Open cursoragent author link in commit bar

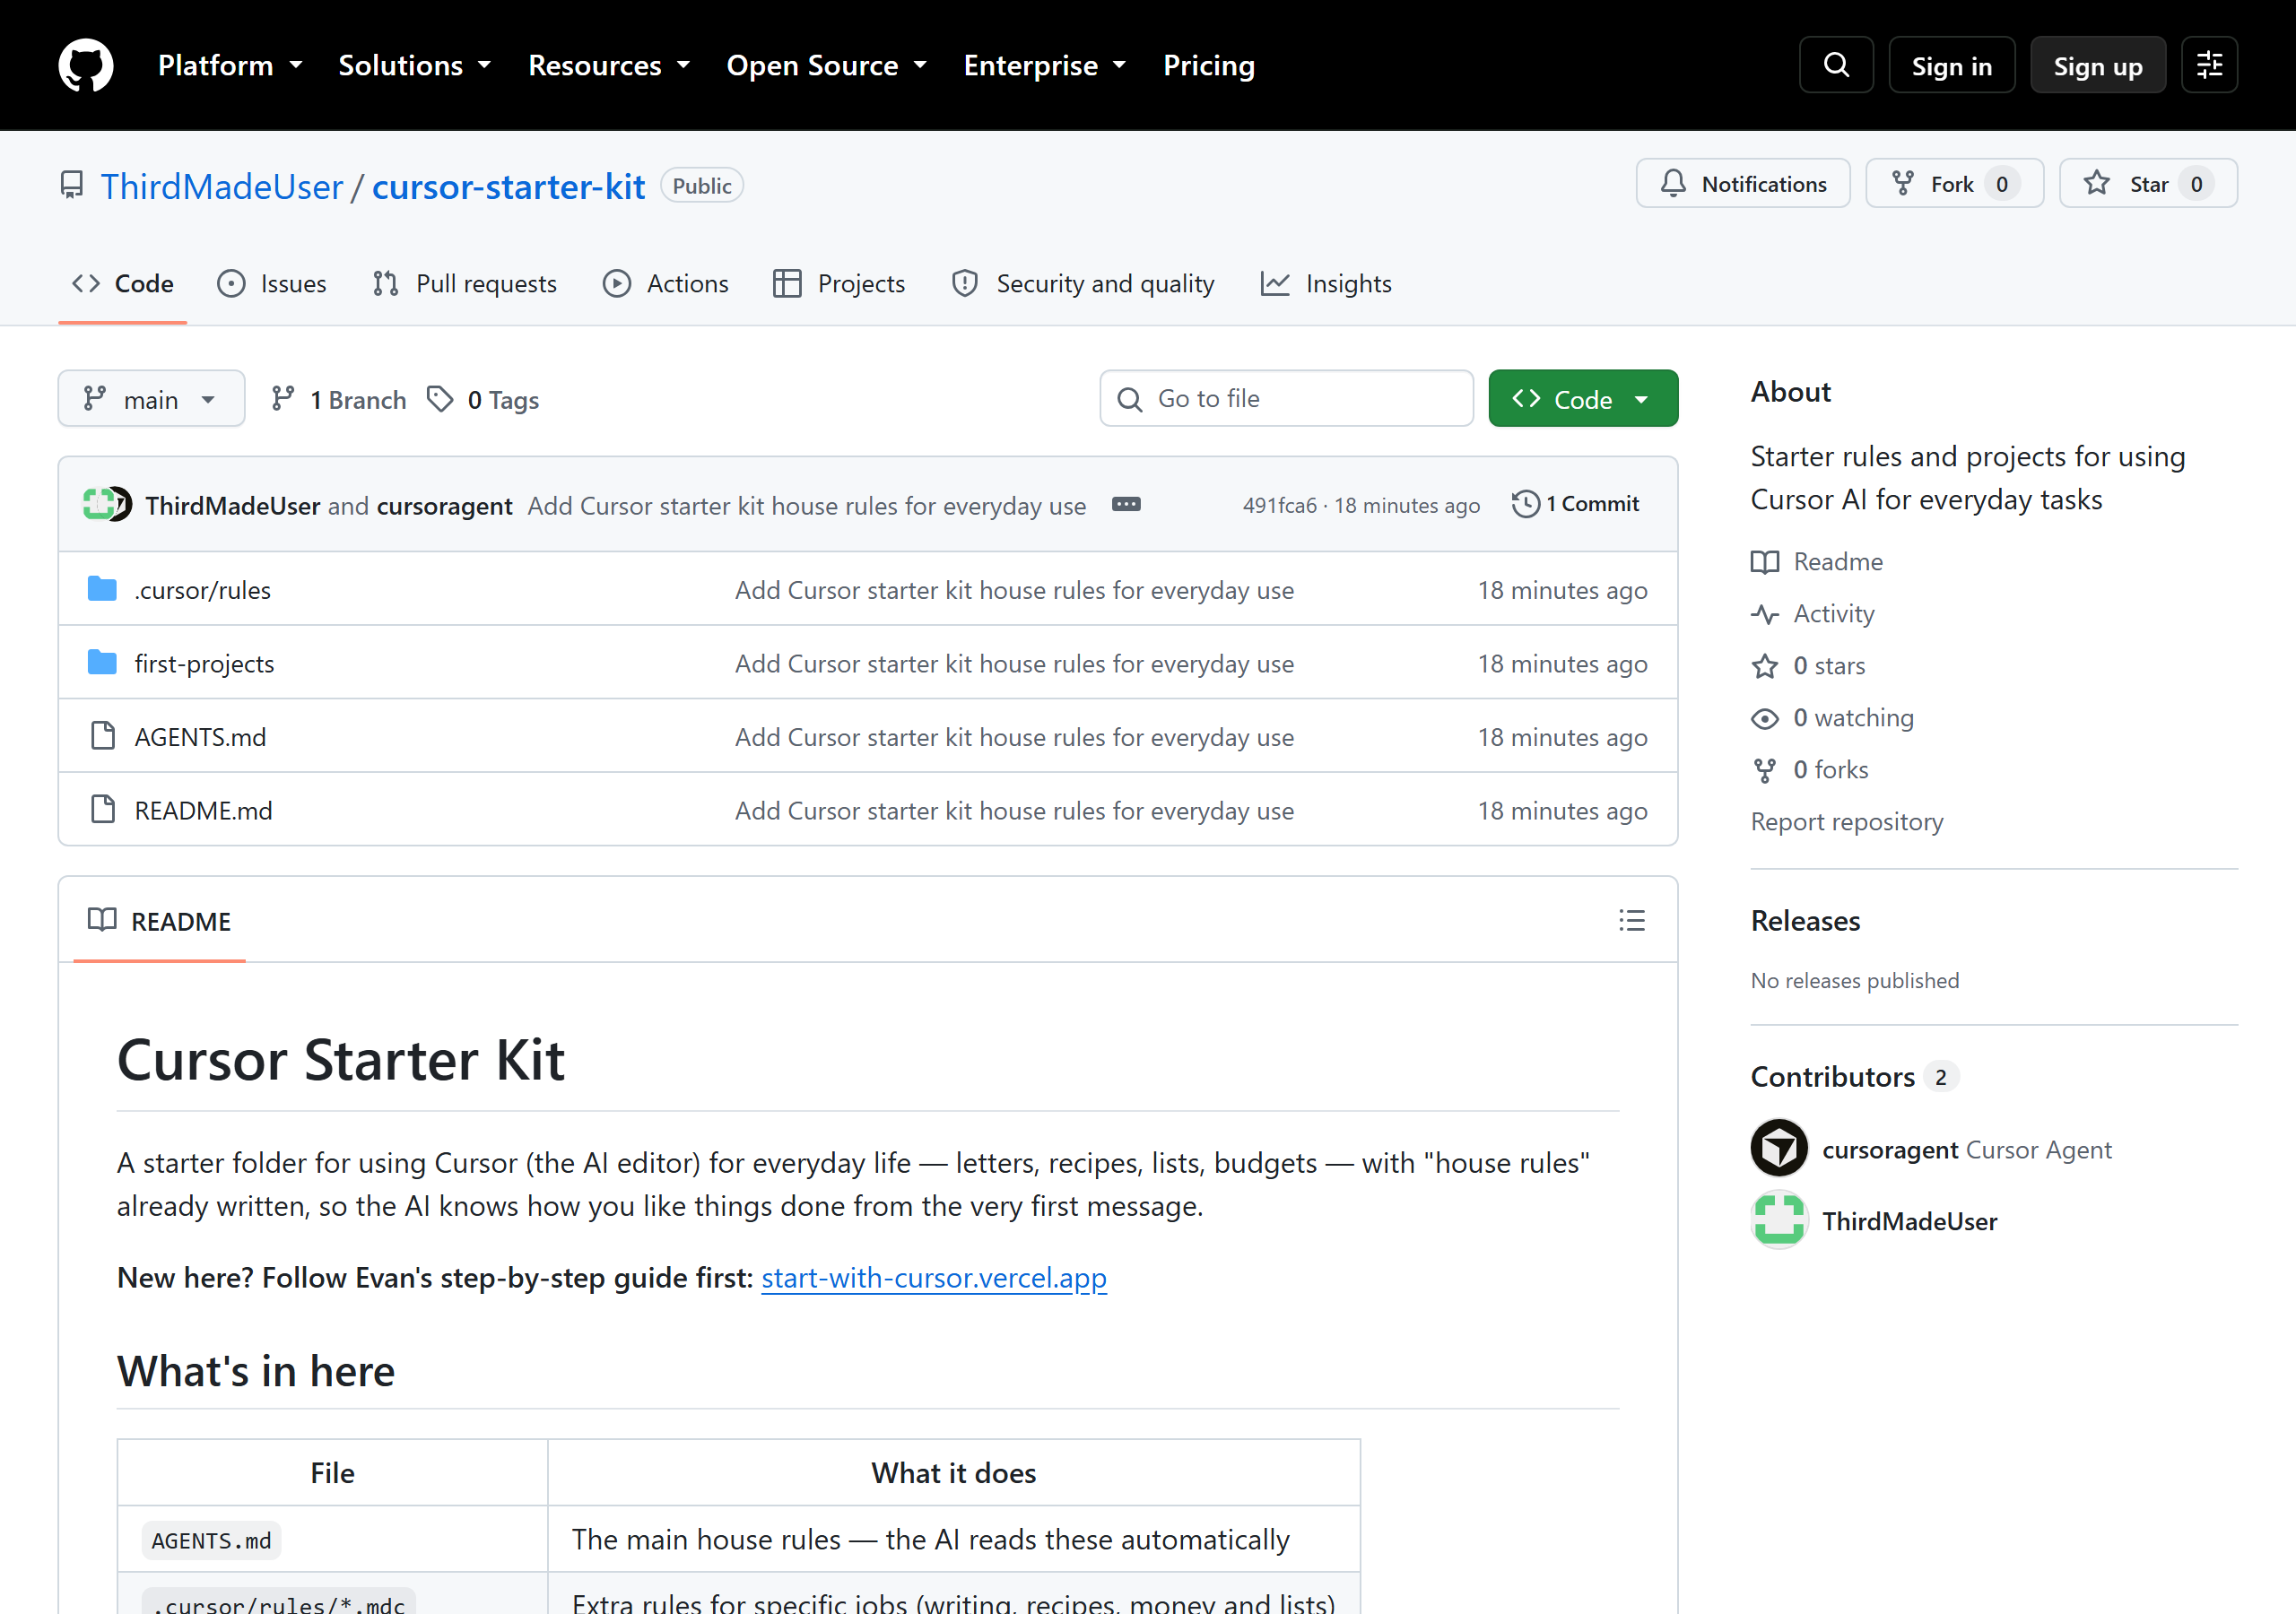click(444, 506)
